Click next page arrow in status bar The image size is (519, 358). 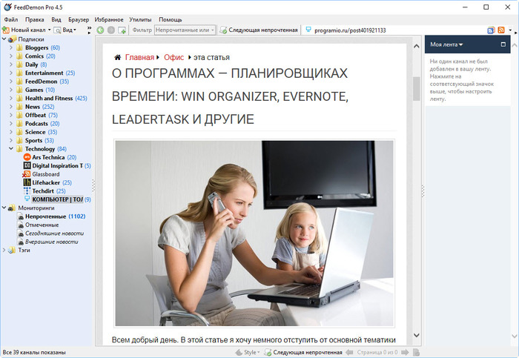click(405, 352)
